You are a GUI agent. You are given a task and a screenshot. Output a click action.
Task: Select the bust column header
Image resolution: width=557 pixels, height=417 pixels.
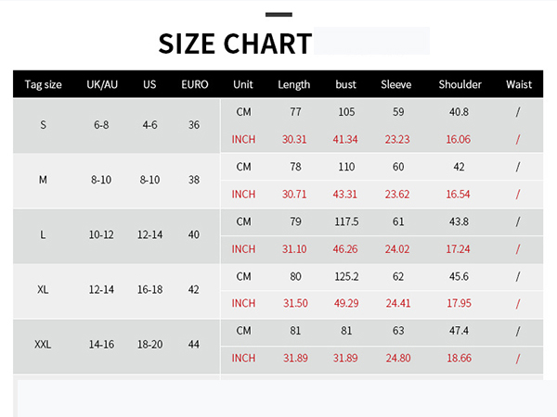tap(345, 84)
